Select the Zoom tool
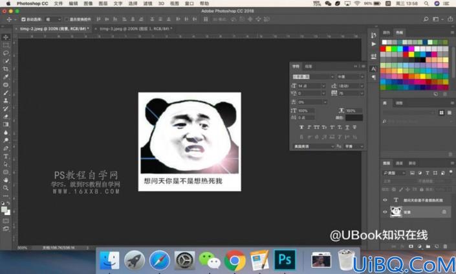 click(6, 188)
